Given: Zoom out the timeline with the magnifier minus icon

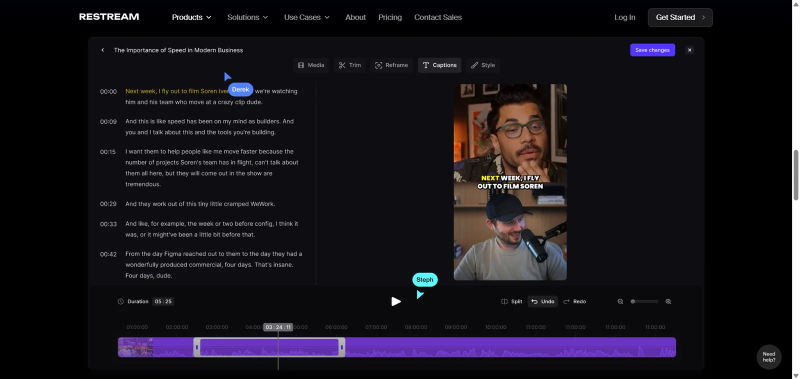Looking at the screenshot, I should [620, 301].
